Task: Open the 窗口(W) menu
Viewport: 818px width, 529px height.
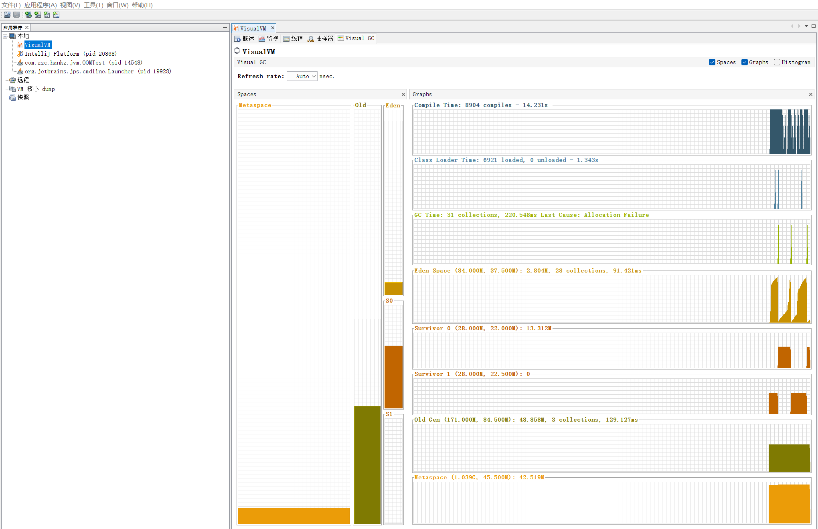Action: (117, 5)
